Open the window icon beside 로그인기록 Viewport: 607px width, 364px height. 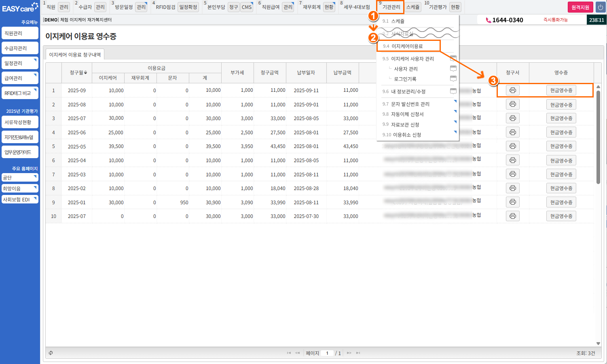pyautogui.click(x=453, y=78)
